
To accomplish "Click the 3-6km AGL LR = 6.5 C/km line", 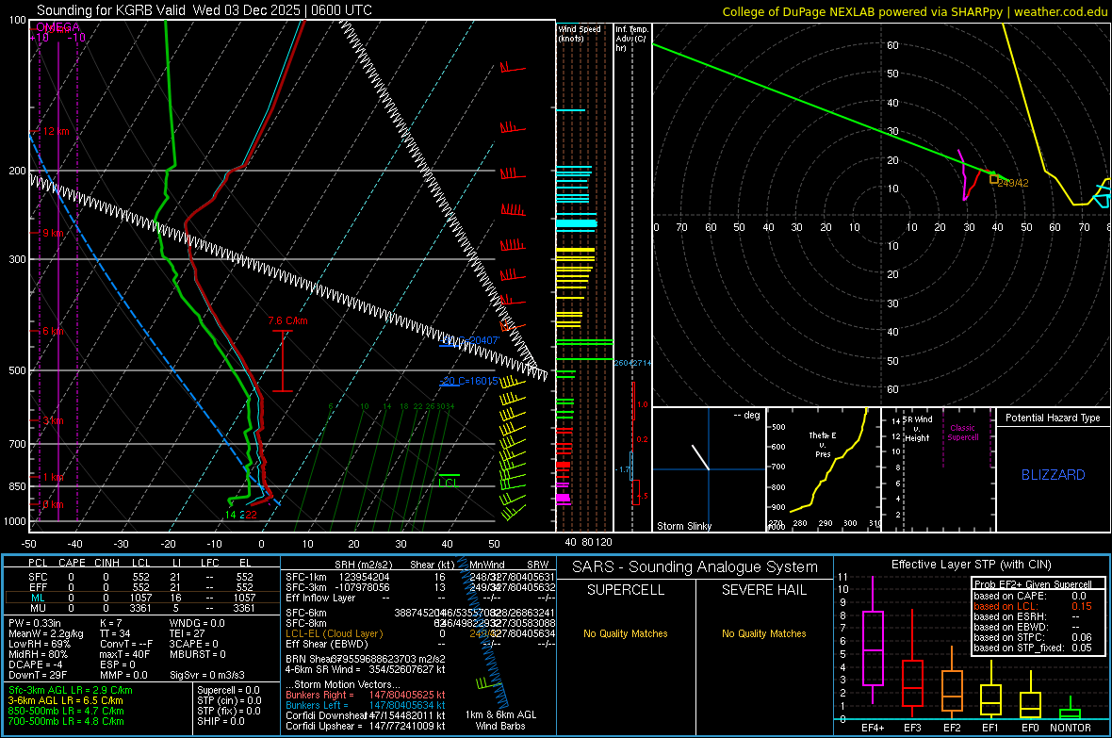I will tap(66, 700).
